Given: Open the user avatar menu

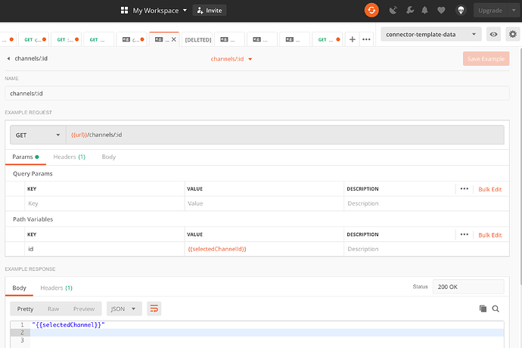Looking at the screenshot, I should [461, 11].
